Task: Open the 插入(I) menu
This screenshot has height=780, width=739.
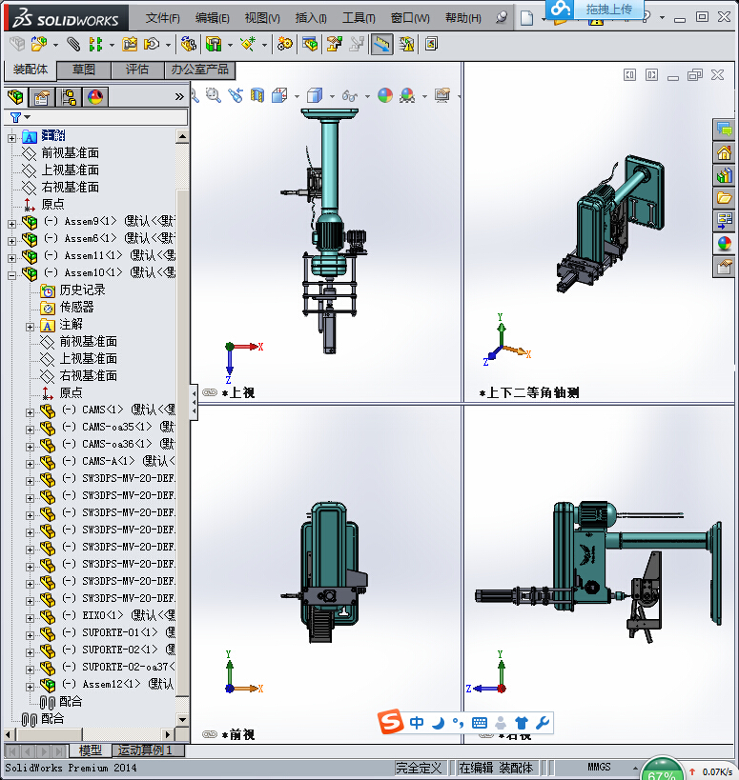Action: click(x=311, y=18)
